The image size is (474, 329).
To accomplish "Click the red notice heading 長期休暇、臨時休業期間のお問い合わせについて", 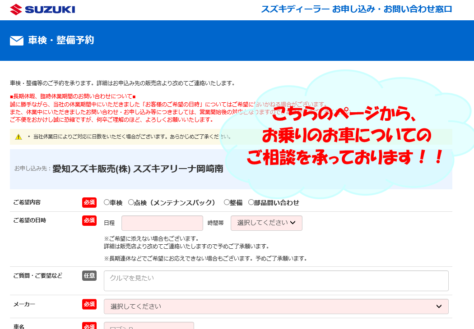I will click(73, 96).
